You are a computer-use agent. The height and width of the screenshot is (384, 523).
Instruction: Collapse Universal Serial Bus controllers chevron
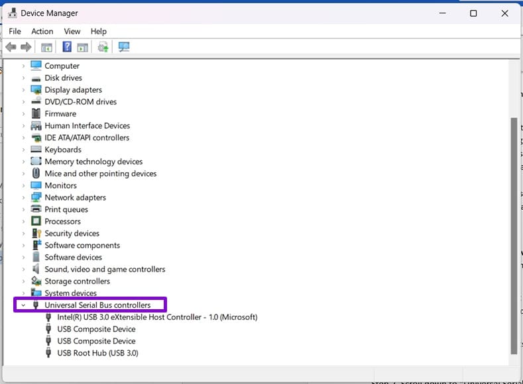tap(23, 305)
